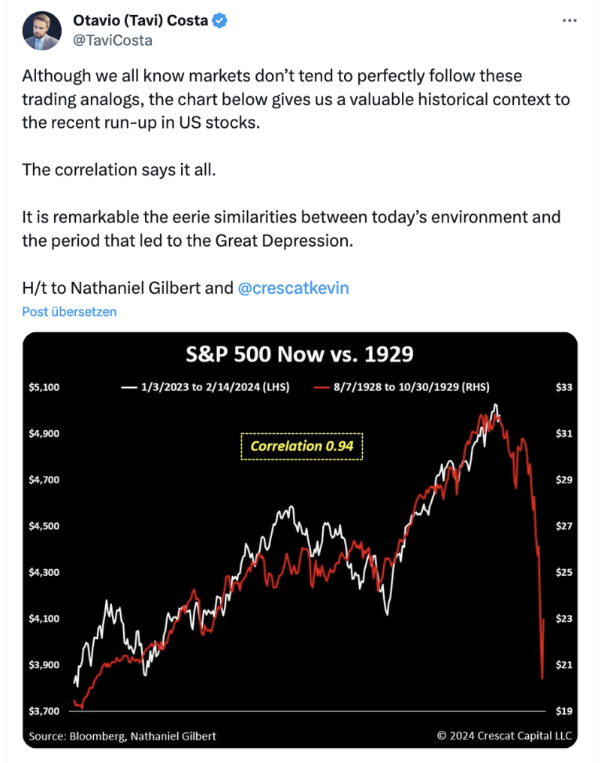Click the red legend line swatch
Viewport: 601px width, 763px height.
click(x=323, y=387)
